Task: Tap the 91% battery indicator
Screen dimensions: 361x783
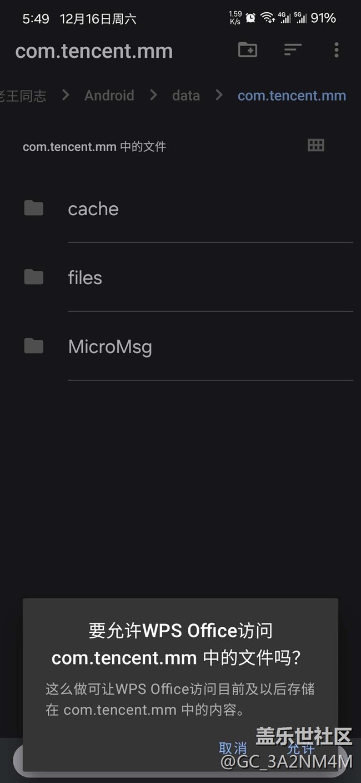Action: tap(323, 18)
